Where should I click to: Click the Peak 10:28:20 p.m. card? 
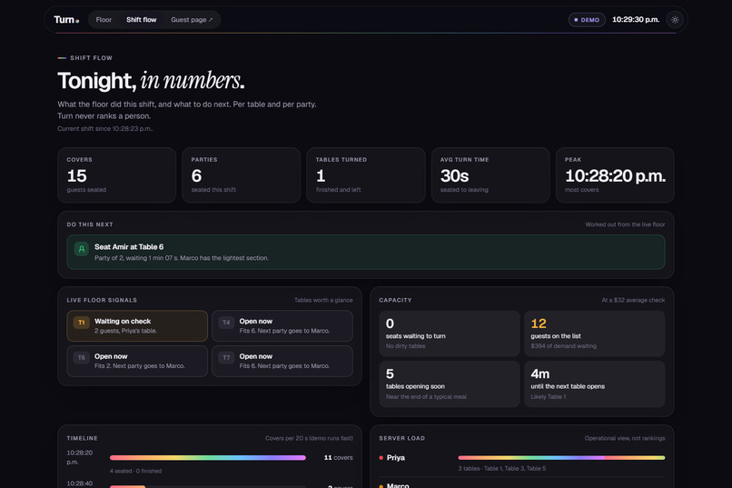(x=615, y=175)
